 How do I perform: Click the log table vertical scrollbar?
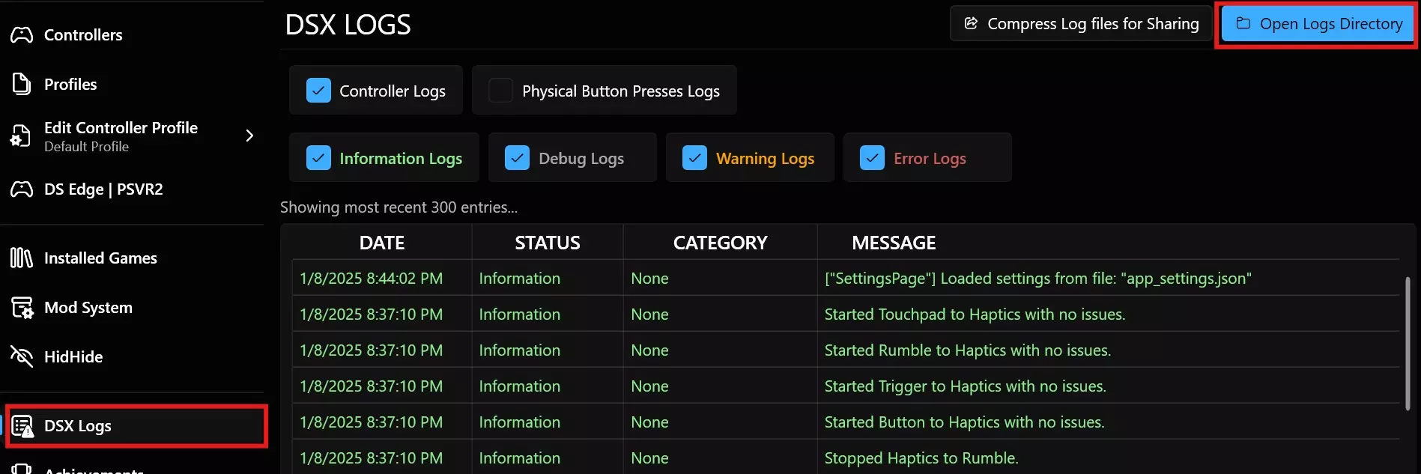pos(1408,343)
